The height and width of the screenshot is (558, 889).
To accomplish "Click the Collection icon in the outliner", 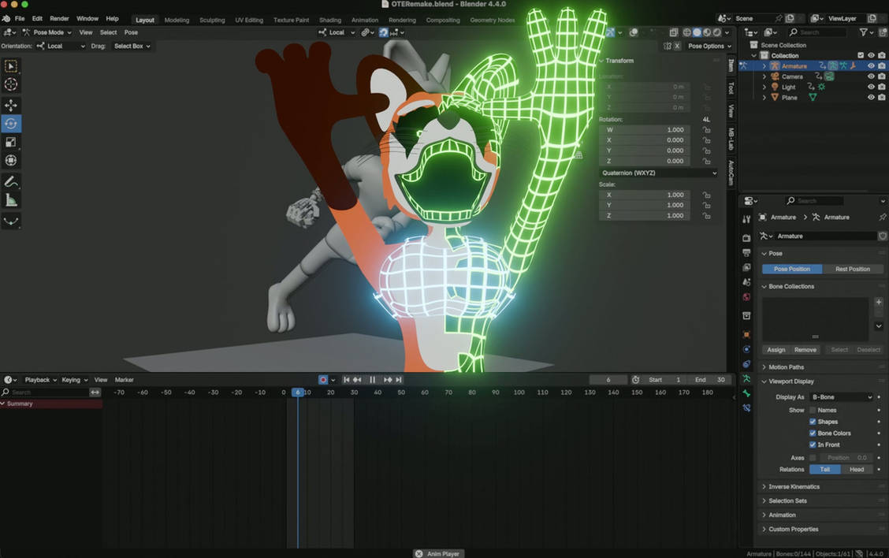I will pos(764,56).
